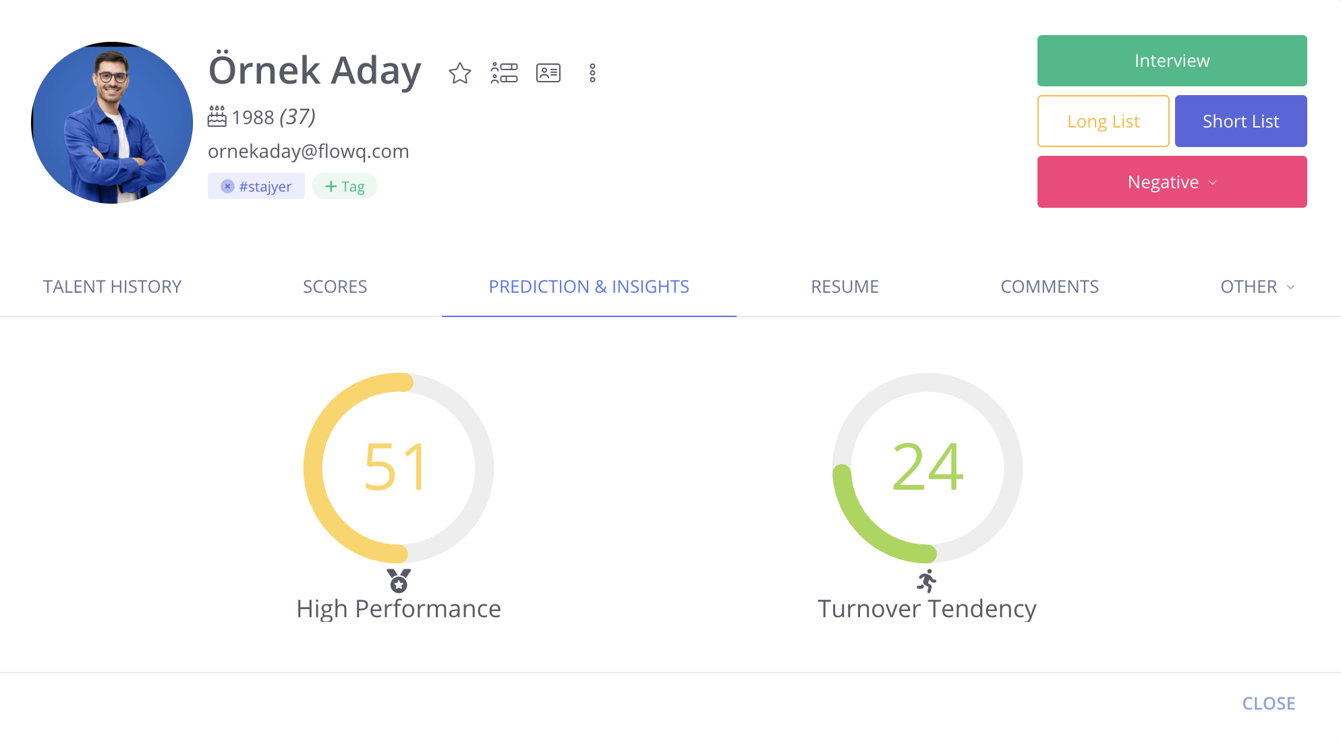Open the Scores tab

tap(335, 287)
